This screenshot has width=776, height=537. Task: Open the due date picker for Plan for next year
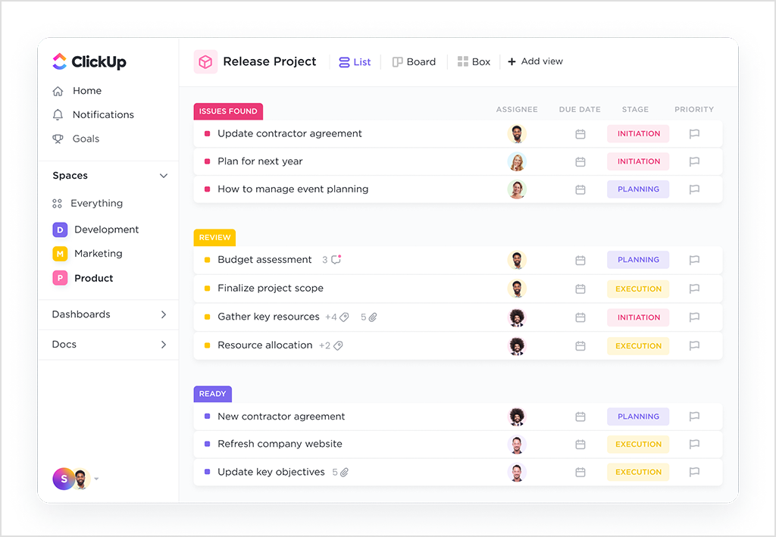[x=580, y=161]
